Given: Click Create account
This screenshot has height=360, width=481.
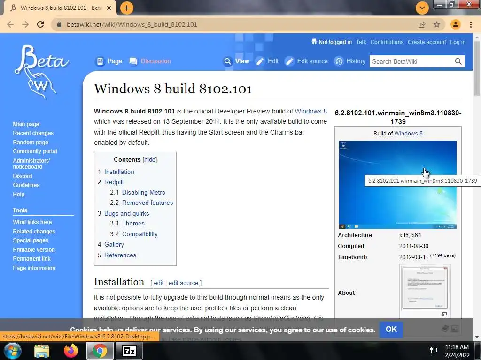Looking at the screenshot, I should tap(427, 42).
